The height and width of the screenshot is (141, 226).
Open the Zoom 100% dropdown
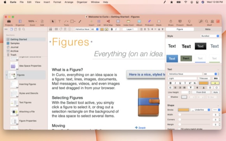pos(32,21)
